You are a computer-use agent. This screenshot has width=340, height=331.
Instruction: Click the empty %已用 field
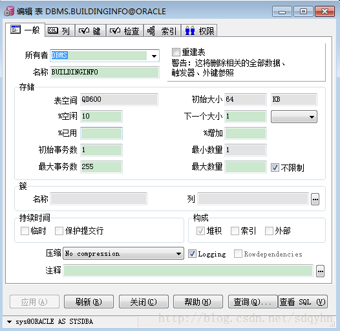[x=101, y=133]
